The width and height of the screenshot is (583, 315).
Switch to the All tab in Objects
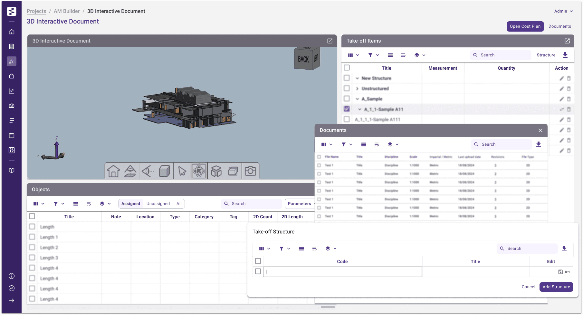point(179,204)
